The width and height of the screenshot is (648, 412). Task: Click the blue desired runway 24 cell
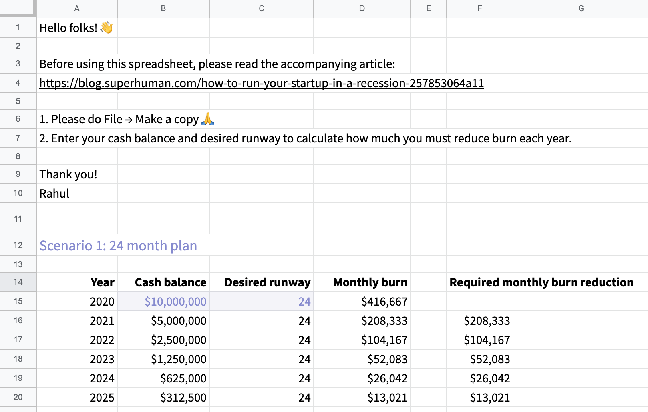[x=262, y=302]
